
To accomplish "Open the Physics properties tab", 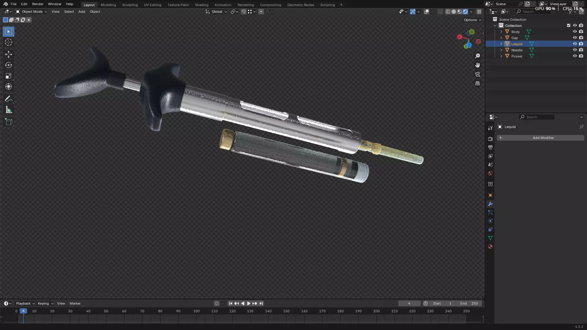I will pyautogui.click(x=490, y=221).
